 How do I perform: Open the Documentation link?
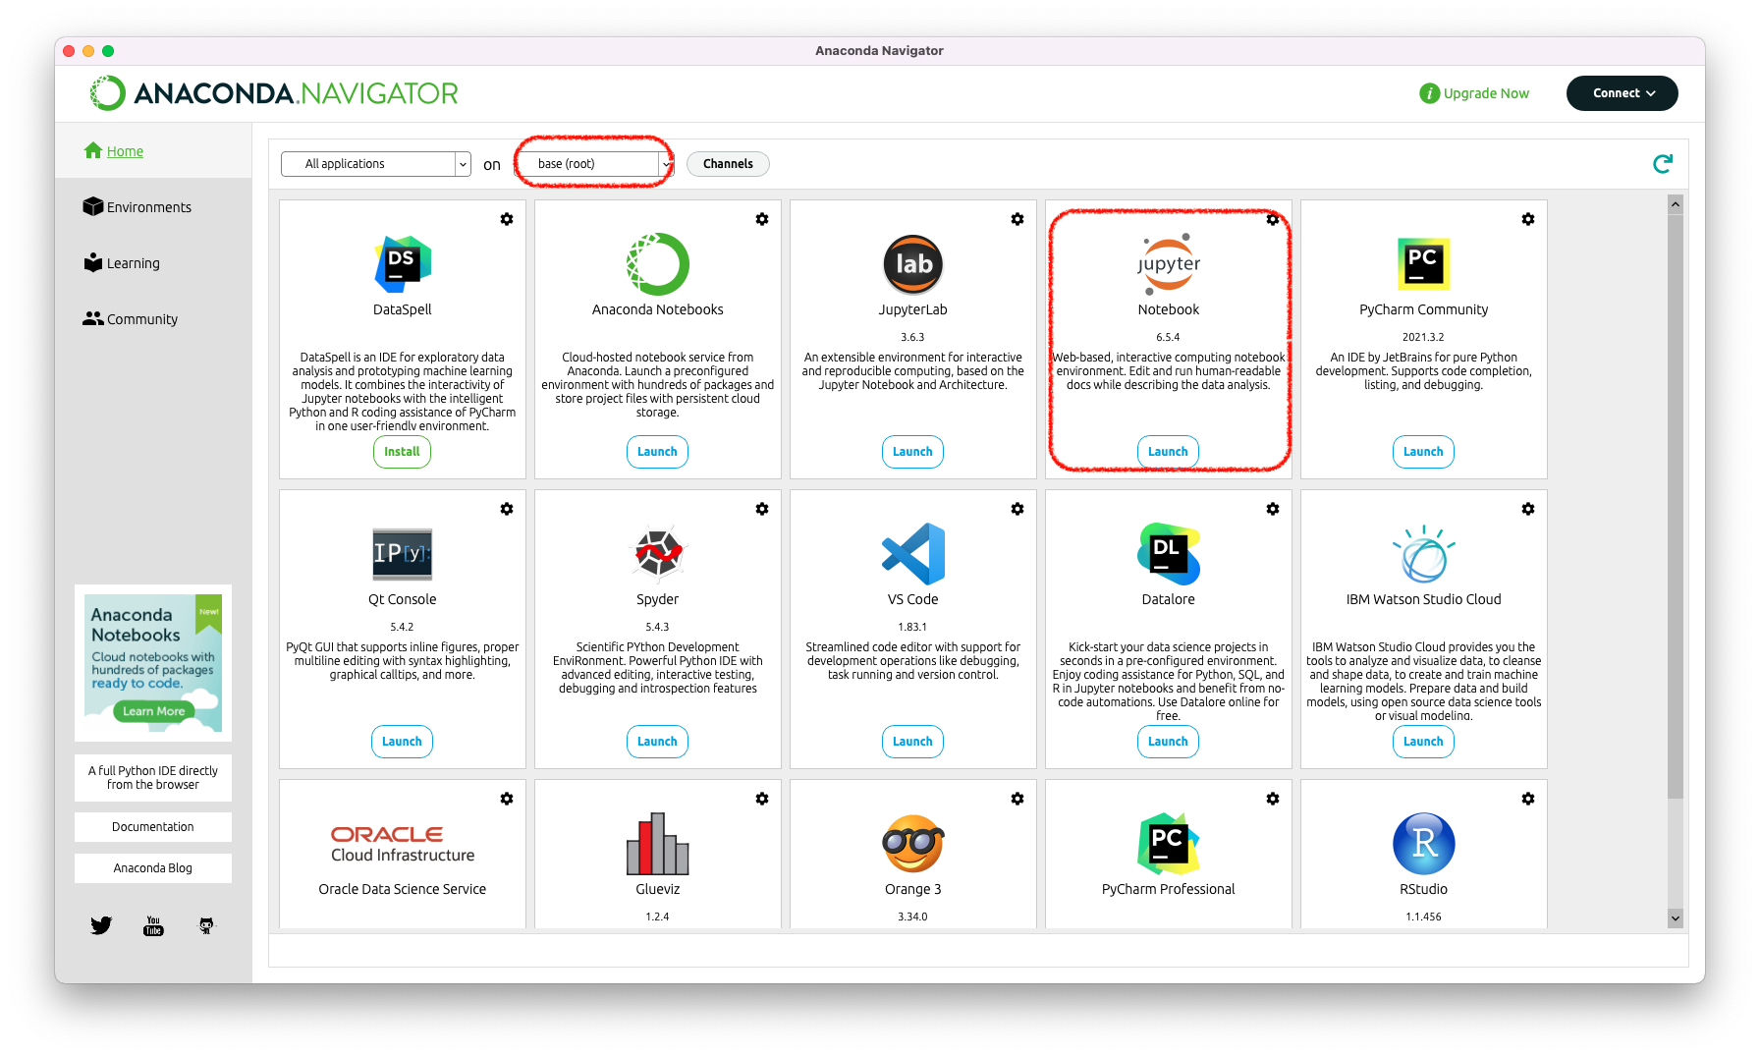(x=153, y=827)
